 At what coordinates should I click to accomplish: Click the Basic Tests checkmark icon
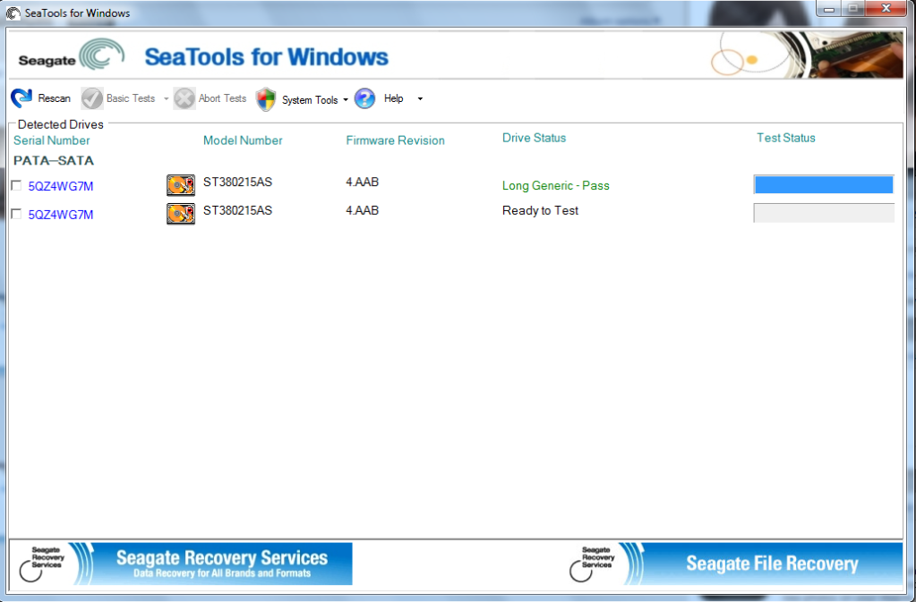tap(91, 98)
